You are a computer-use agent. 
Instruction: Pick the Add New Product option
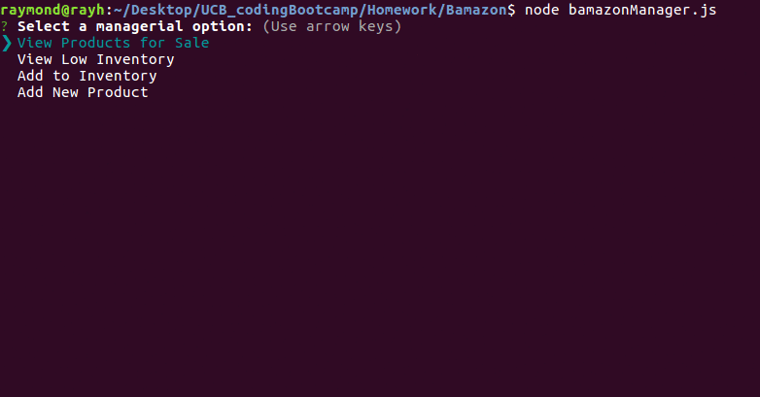point(83,92)
